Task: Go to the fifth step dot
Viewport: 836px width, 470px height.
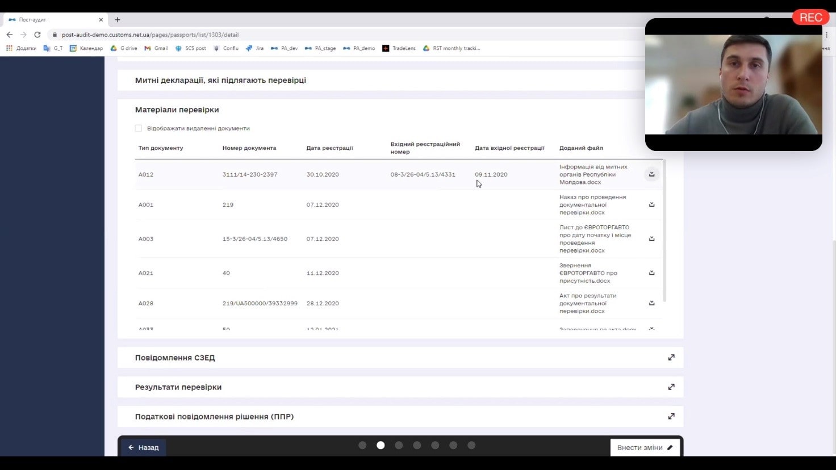Action: [x=435, y=446]
